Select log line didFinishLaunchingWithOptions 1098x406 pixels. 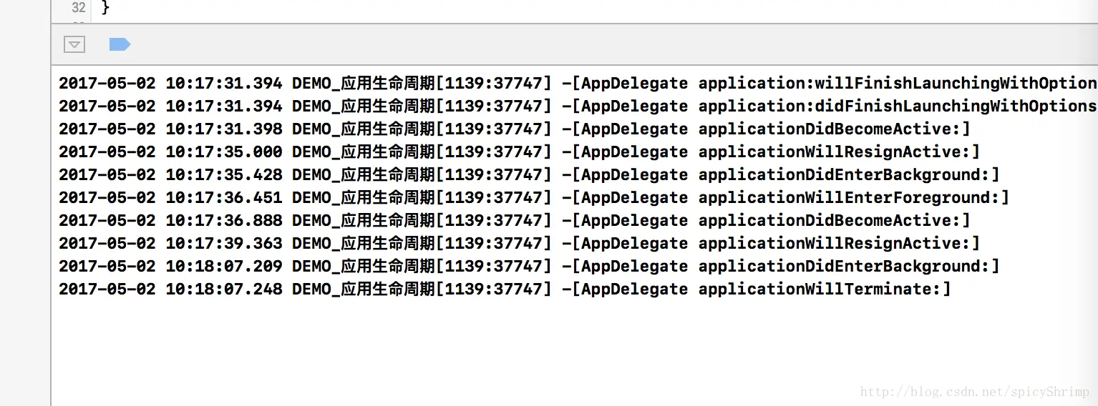point(578,106)
